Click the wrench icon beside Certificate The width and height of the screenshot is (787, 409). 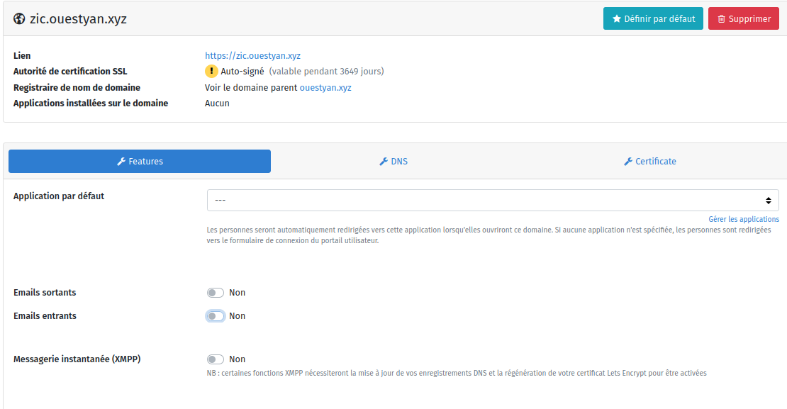click(x=628, y=162)
